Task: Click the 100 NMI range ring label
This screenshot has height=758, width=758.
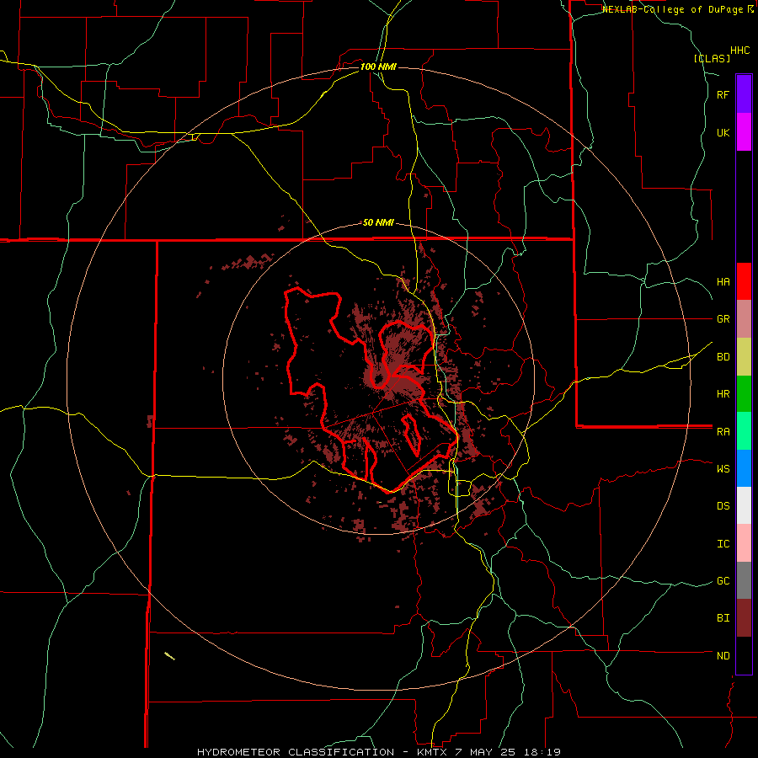Action: (378, 67)
